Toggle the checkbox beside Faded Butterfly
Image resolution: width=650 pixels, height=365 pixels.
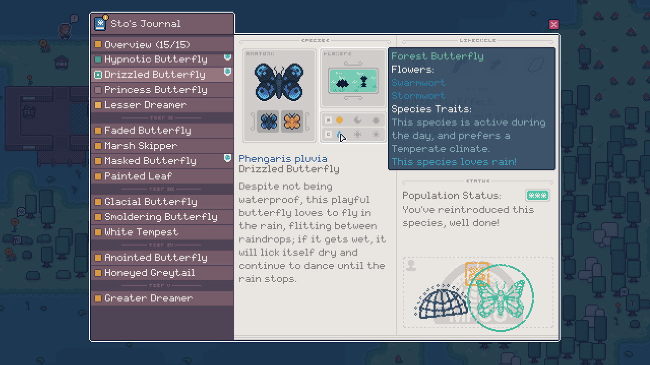[x=98, y=130]
